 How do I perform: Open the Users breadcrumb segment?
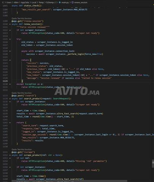click(9, 2)
